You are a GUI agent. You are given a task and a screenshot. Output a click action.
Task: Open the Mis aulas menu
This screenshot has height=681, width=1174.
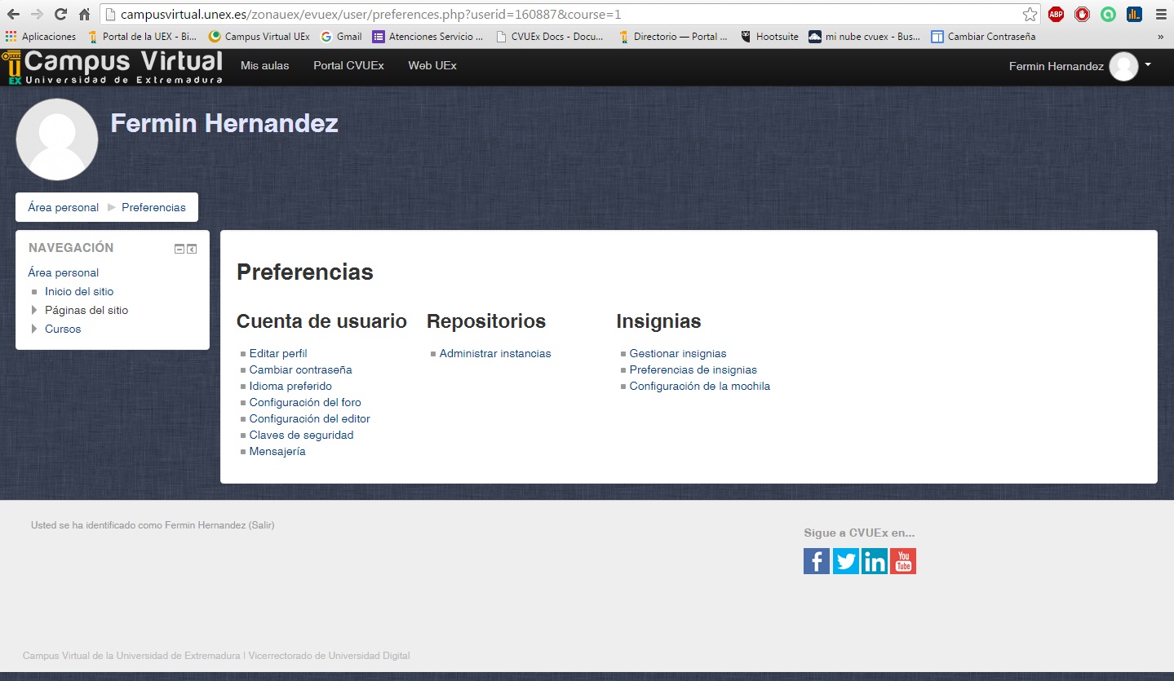[264, 65]
